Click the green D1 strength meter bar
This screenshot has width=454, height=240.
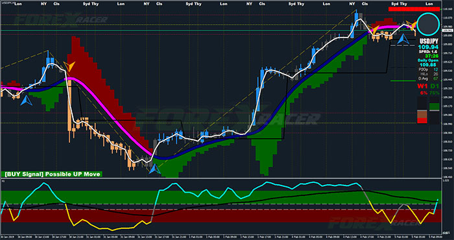435,107
